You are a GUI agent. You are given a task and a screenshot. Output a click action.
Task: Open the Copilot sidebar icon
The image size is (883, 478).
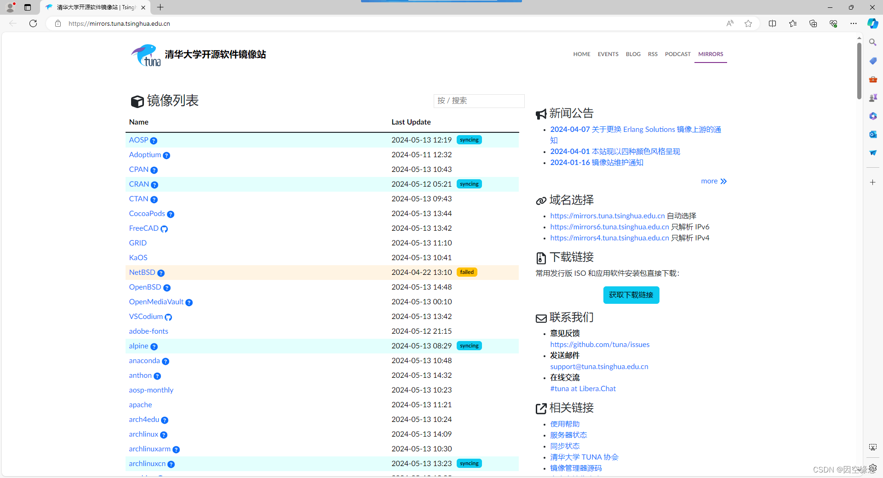[872, 23]
